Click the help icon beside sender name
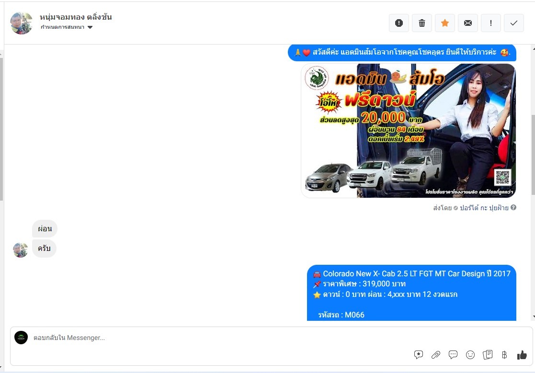 (513, 207)
